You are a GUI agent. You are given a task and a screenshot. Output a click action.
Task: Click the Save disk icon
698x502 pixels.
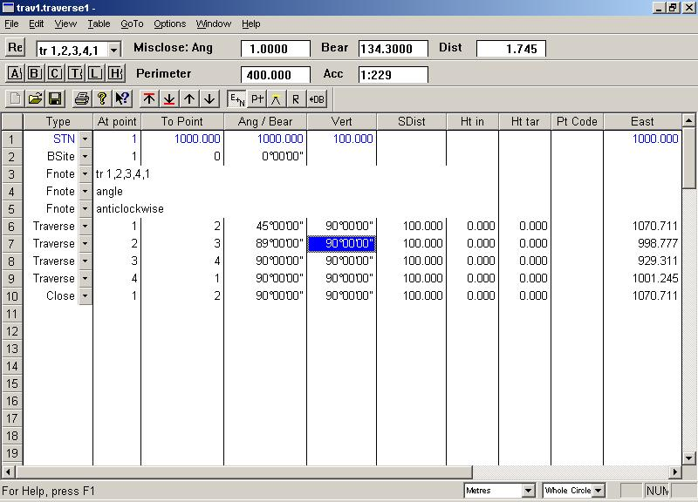pos(54,99)
